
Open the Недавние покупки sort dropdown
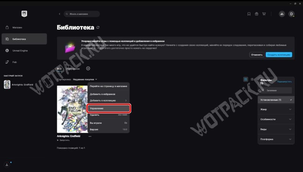click(85, 79)
